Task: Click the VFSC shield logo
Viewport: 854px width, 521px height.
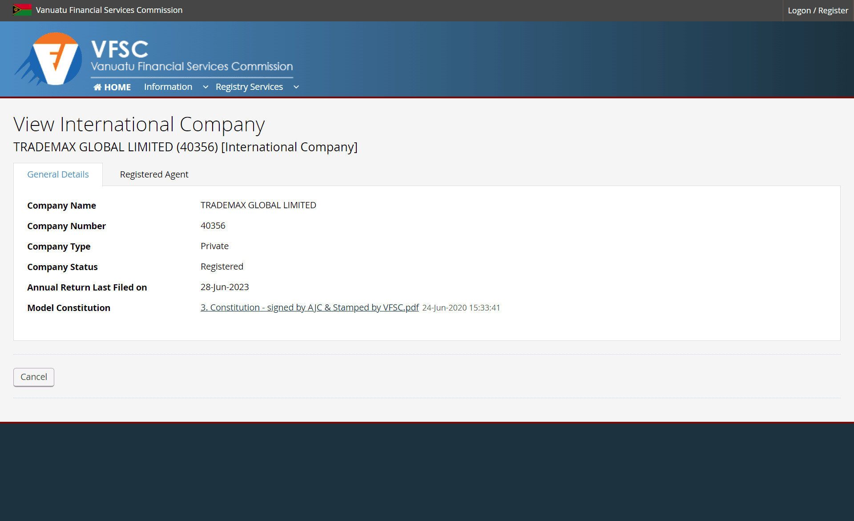Action: coord(48,59)
